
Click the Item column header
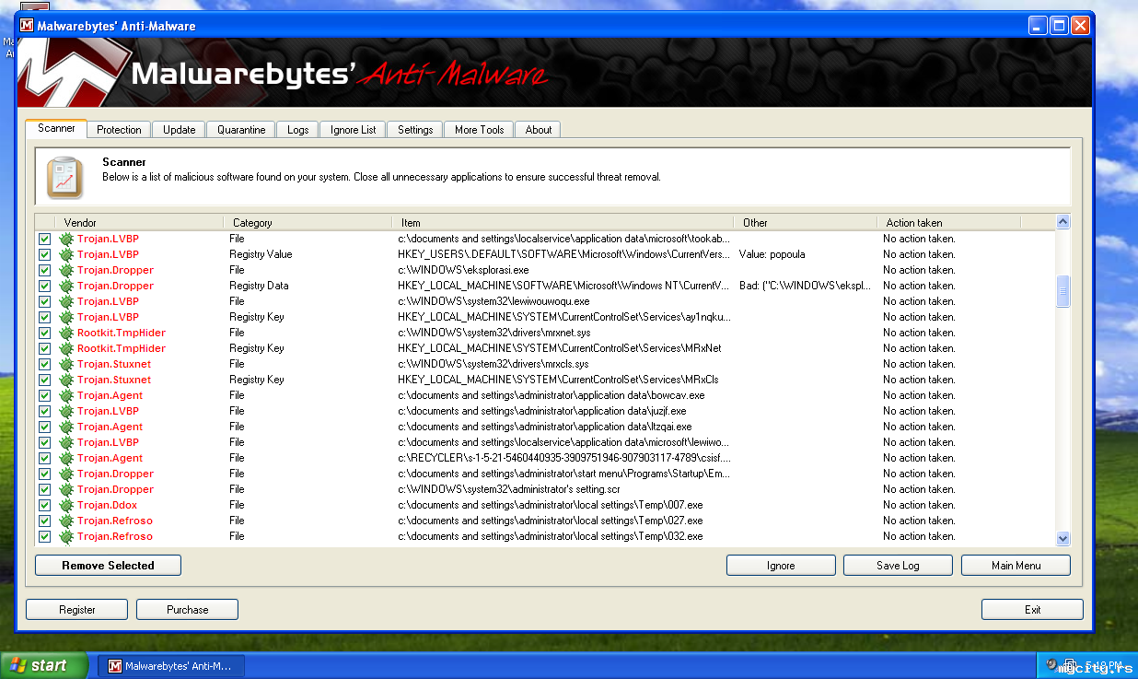[x=563, y=222]
